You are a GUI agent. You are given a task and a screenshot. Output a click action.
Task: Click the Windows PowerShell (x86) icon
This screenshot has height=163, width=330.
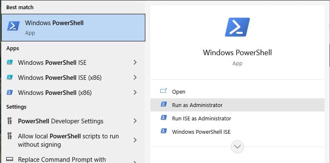click(10, 92)
